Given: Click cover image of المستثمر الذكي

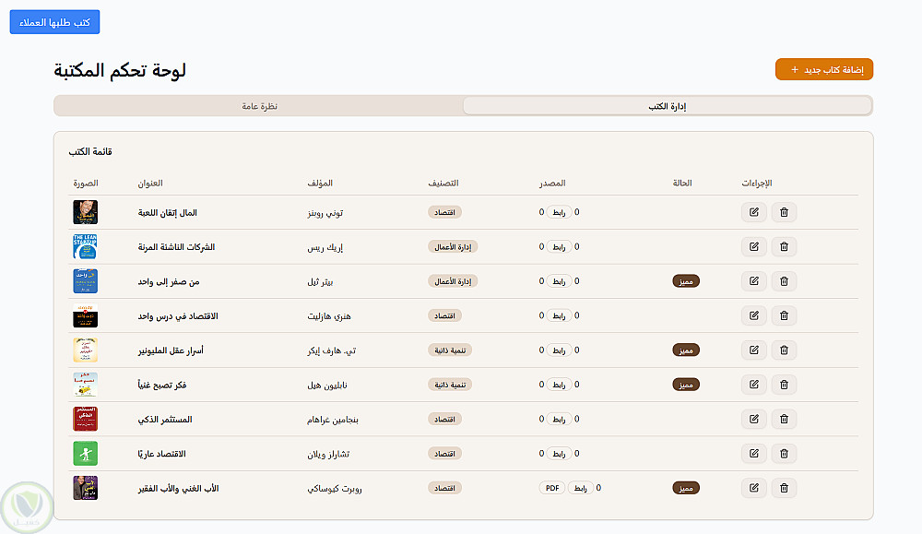Looking at the screenshot, I should [85, 420].
